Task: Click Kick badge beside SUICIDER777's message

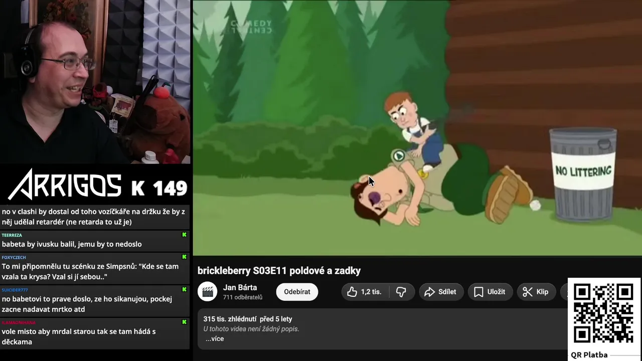Action: click(x=184, y=289)
